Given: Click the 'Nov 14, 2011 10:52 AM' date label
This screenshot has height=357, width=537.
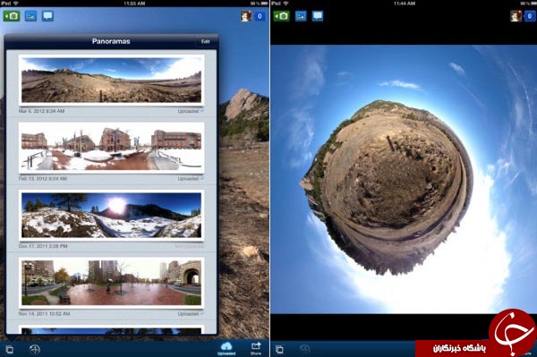Looking at the screenshot, I should coord(44,313).
